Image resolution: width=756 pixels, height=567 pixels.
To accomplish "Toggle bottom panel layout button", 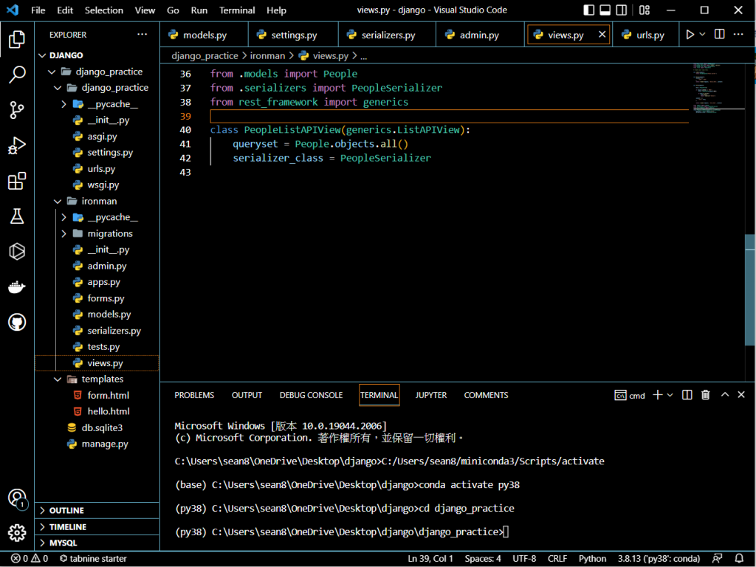I will click(x=606, y=10).
